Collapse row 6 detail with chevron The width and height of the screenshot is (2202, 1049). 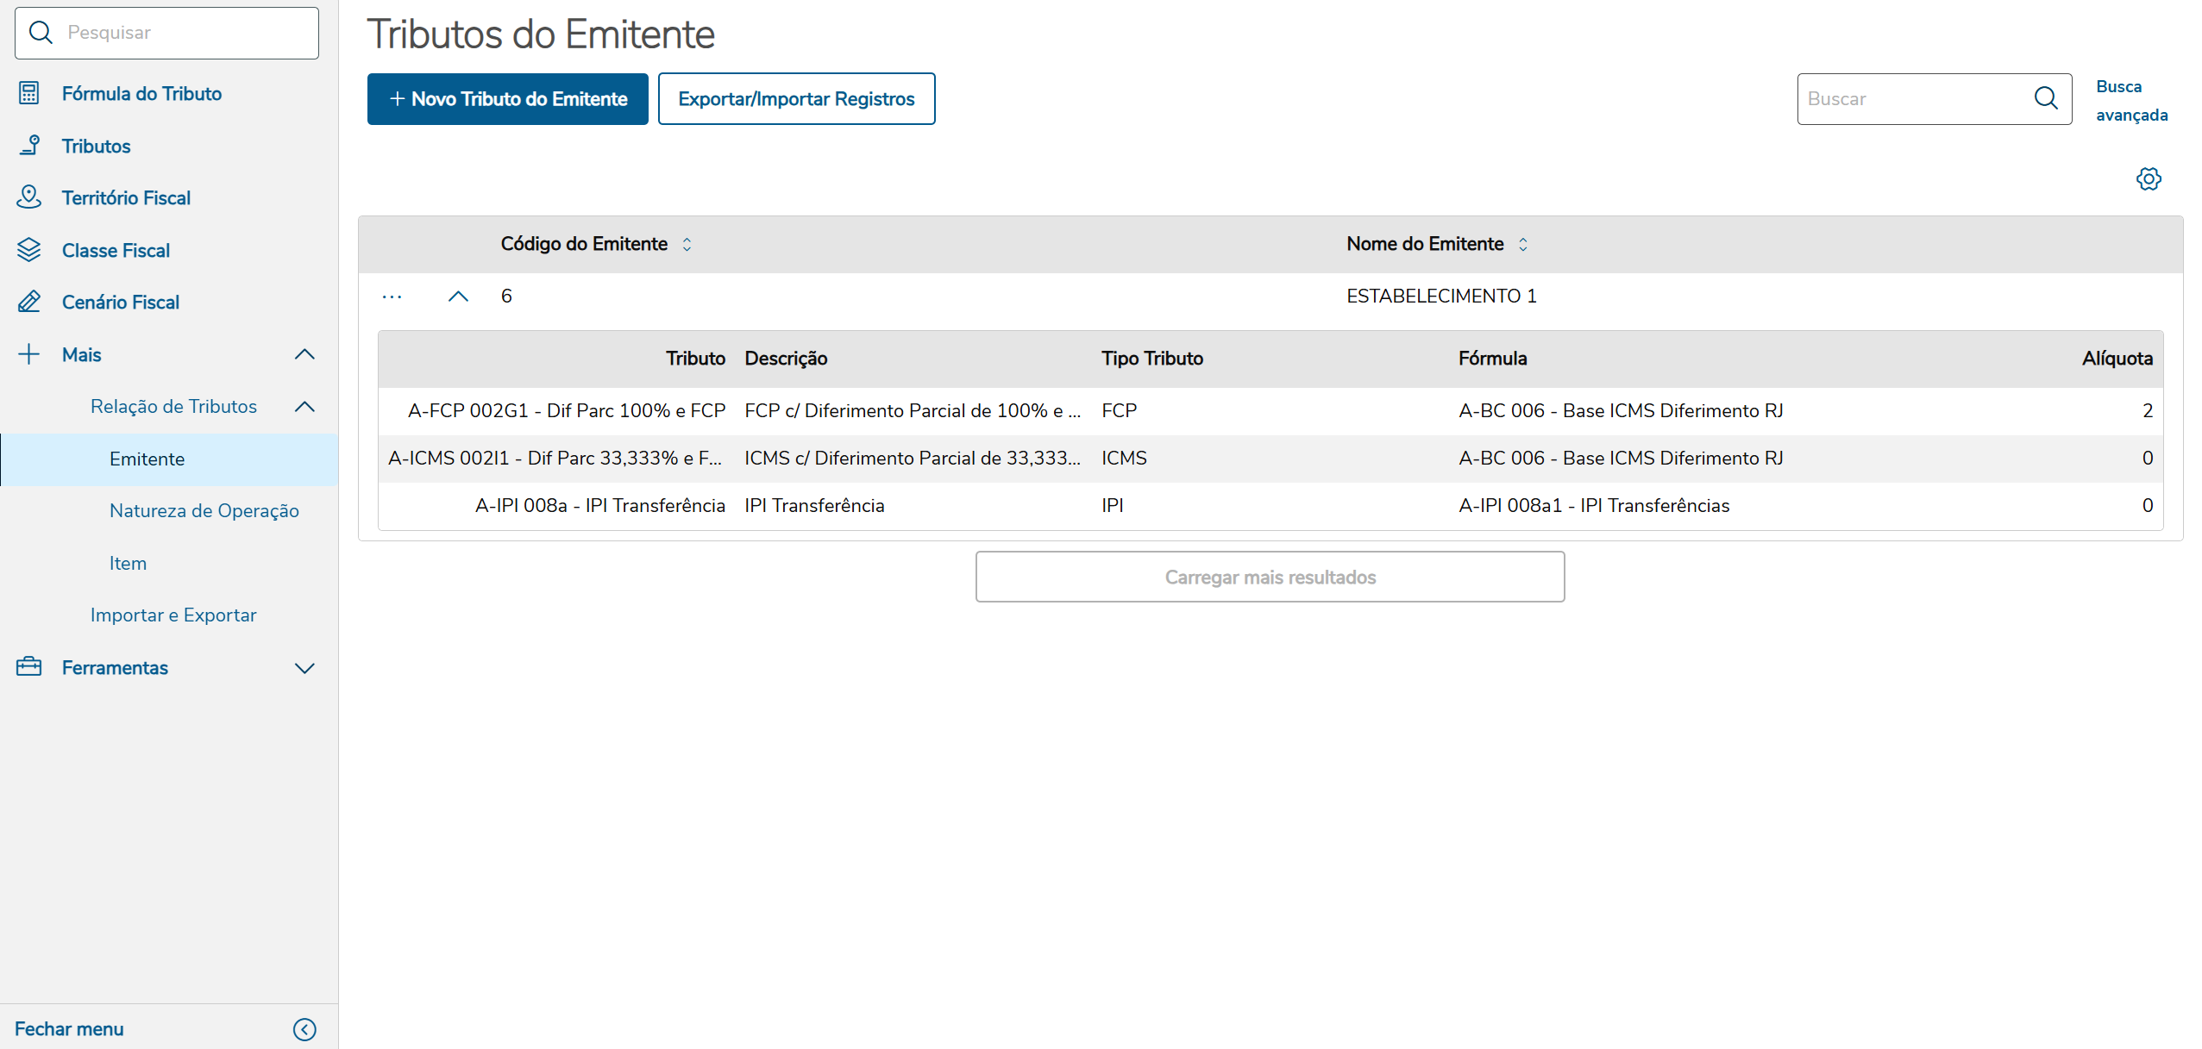(458, 297)
